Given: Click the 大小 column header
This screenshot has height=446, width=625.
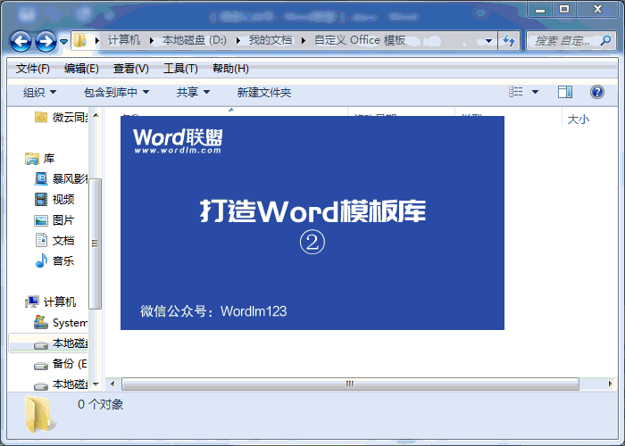Looking at the screenshot, I should click(578, 119).
